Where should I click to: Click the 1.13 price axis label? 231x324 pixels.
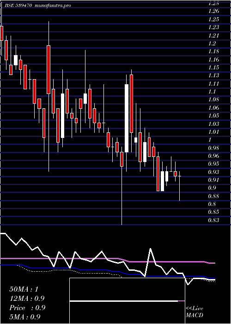coord(213,75)
